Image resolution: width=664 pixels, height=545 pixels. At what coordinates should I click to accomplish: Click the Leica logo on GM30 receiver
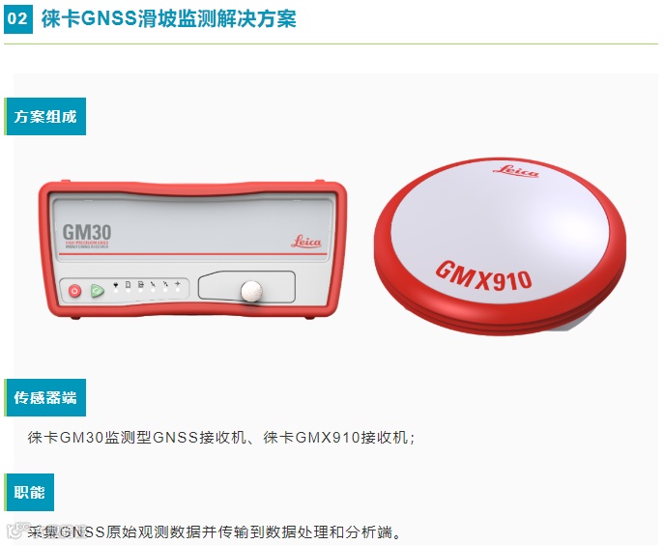306,242
